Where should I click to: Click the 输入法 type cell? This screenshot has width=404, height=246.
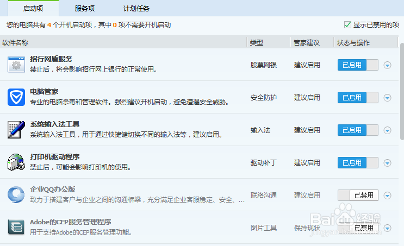[x=260, y=130]
